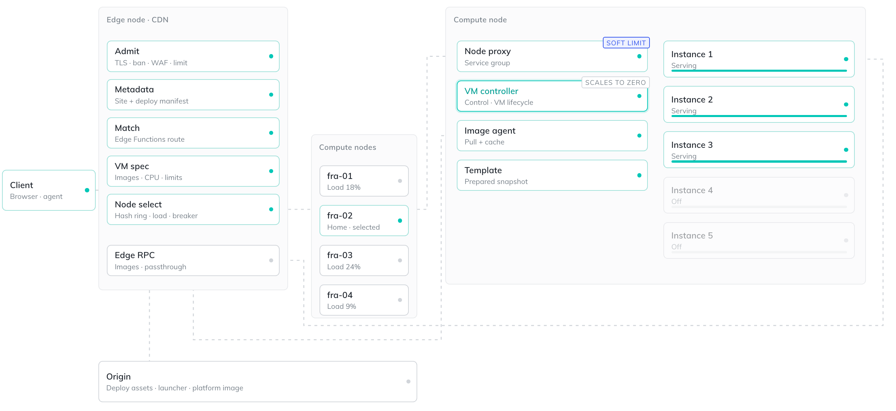Open the Origin deploy assets card
This screenshot has width=896, height=411.
pyautogui.click(x=258, y=382)
